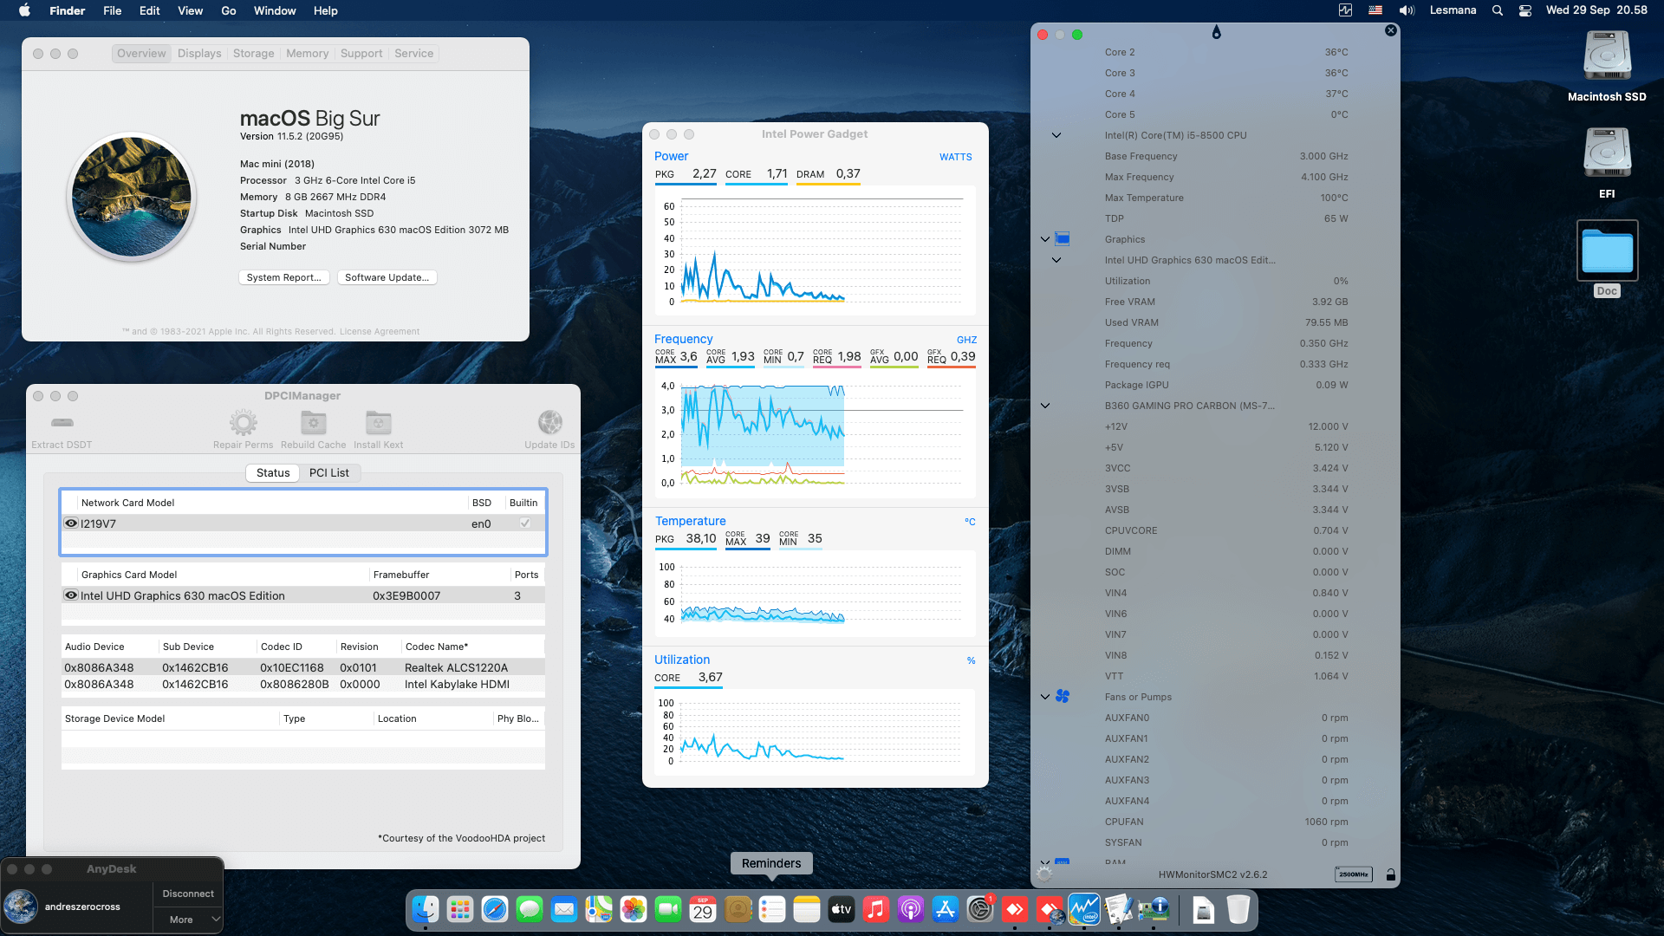Click framebuffer value 0x3E9B0007
1664x936 pixels.
click(406, 595)
